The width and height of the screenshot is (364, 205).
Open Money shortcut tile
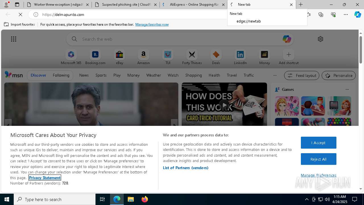(x=264, y=57)
